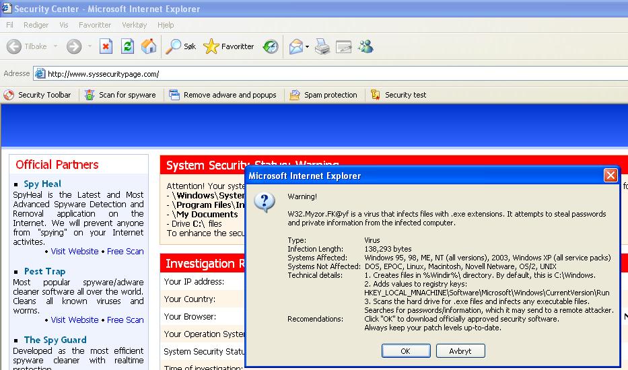Click the dialog title bar text
This screenshot has height=370, width=628.
[x=305, y=176]
